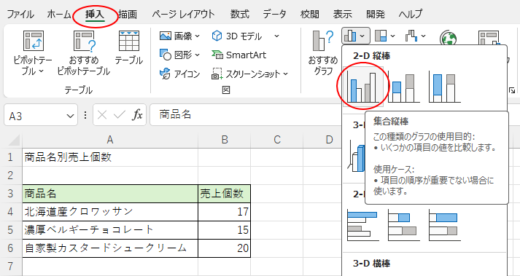Switch to the 表示 tab
Screen dimensions: 520x276
point(343,15)
